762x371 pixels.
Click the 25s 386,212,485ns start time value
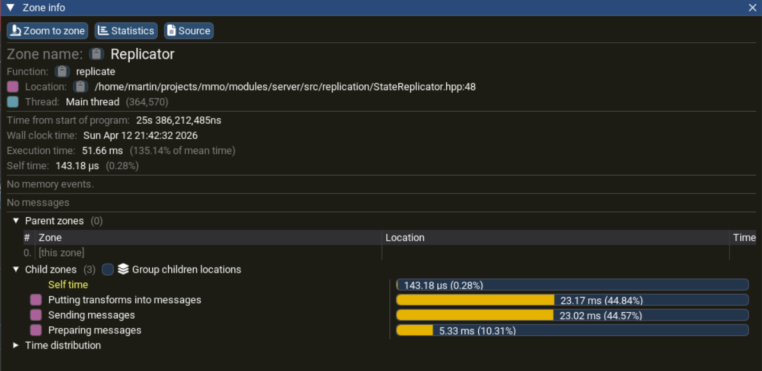click(x=178, y=120)
